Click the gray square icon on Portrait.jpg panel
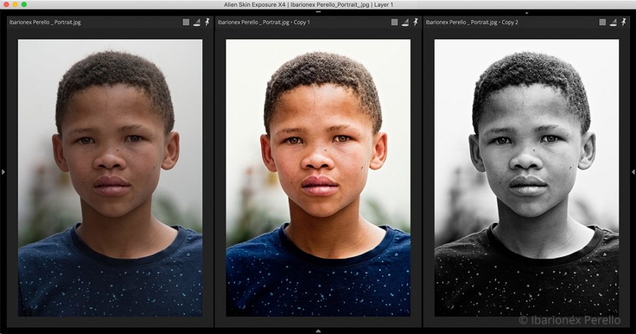This screenshot has height=334, width=636. tap(186, 22)
